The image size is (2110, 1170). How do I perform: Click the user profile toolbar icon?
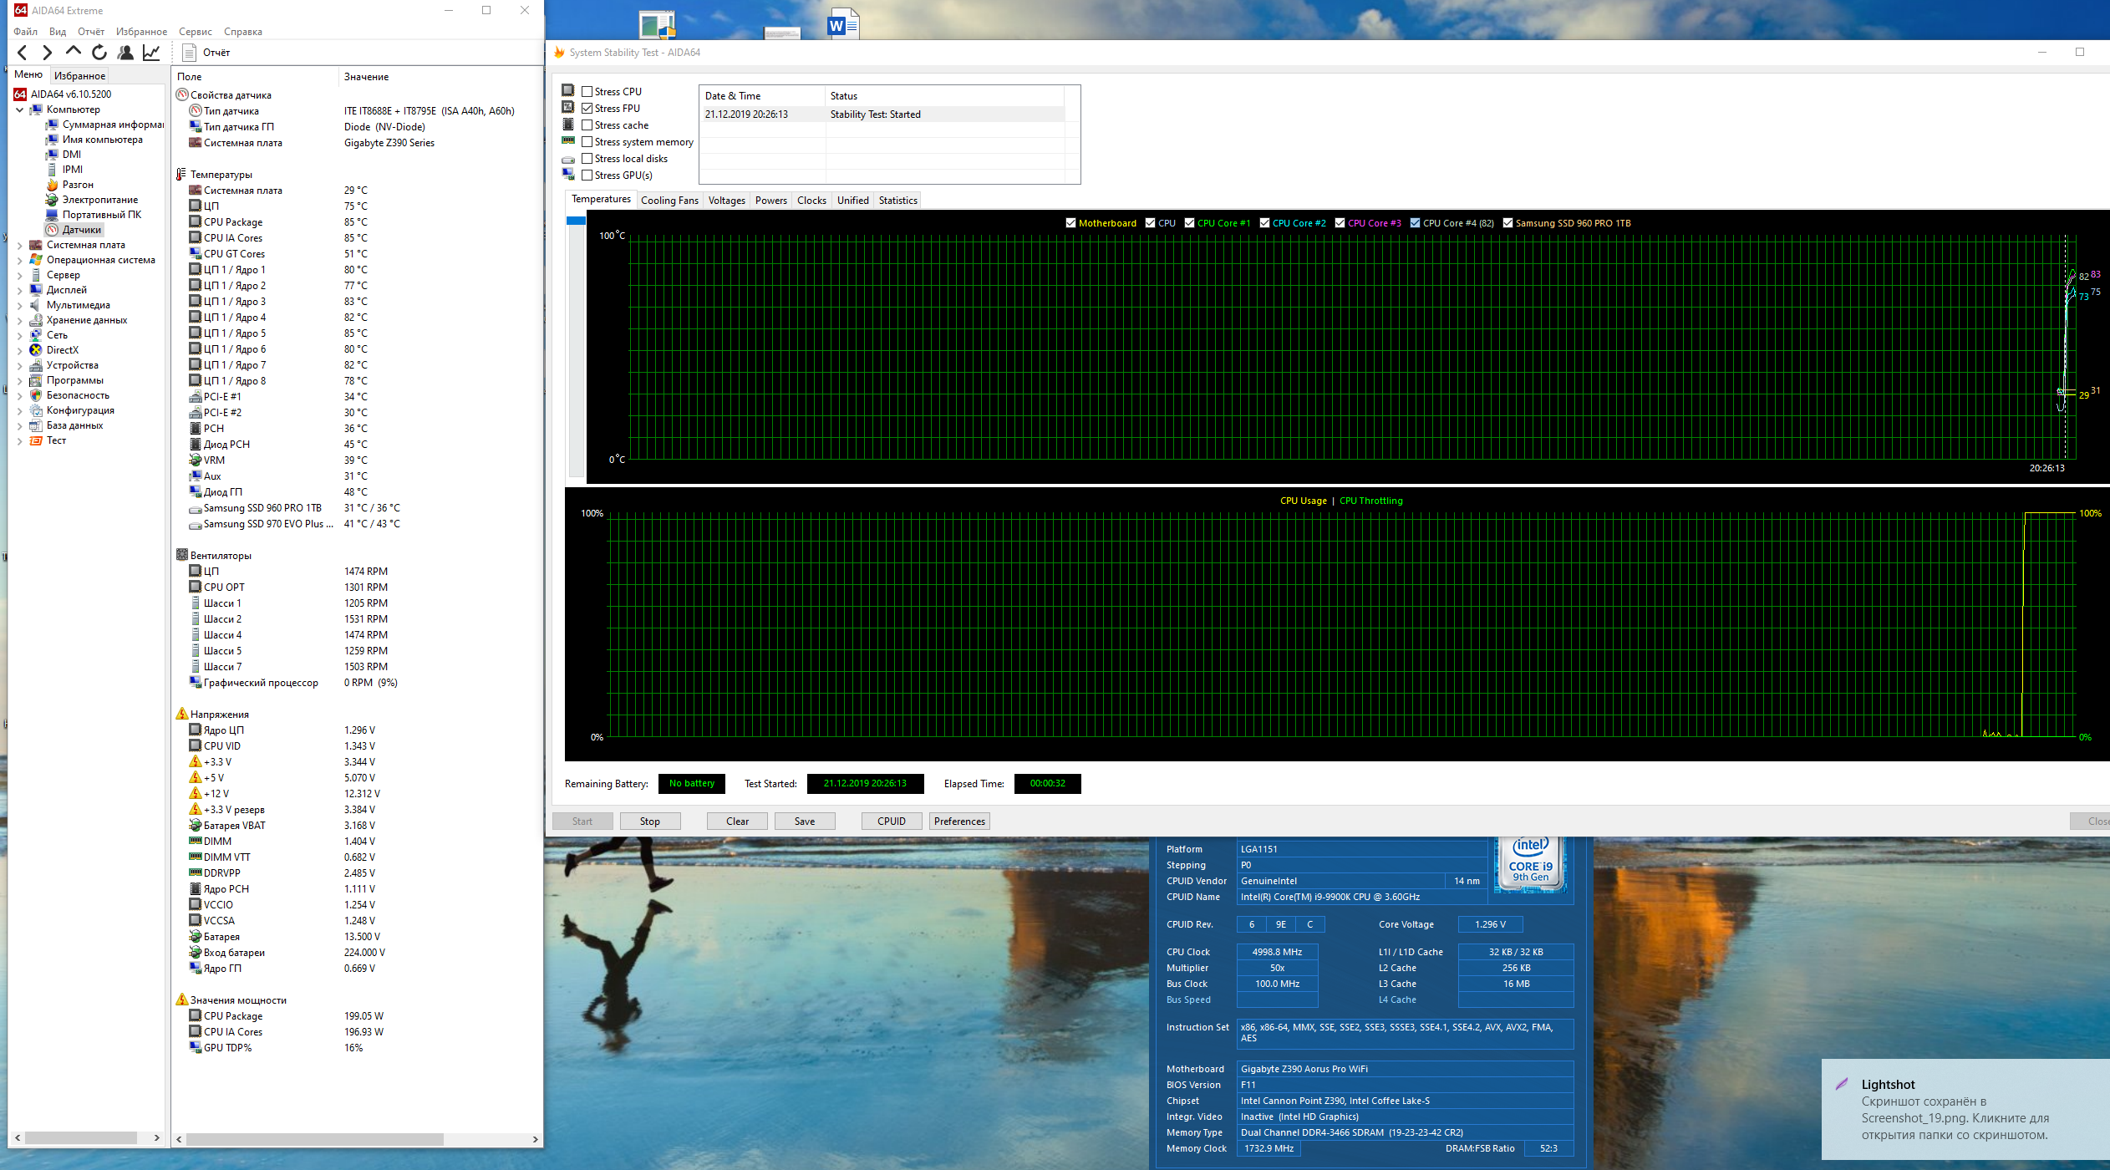125,53
